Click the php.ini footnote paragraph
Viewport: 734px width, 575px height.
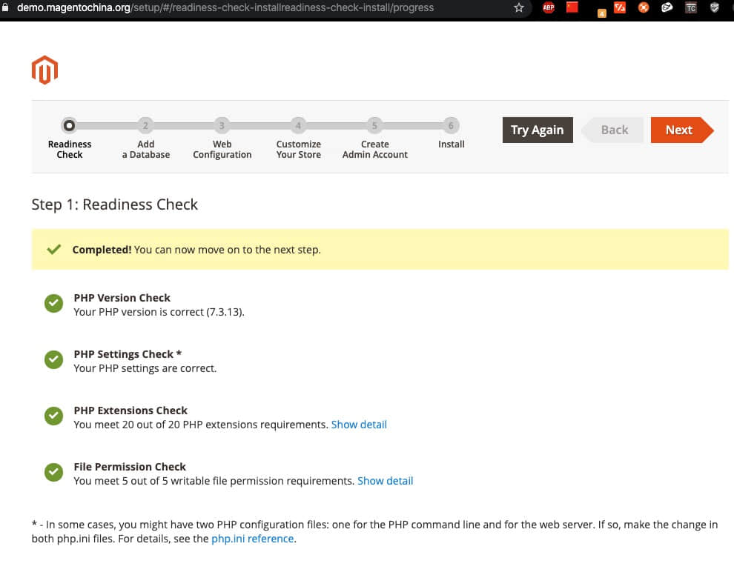click(x=374, y=531)
